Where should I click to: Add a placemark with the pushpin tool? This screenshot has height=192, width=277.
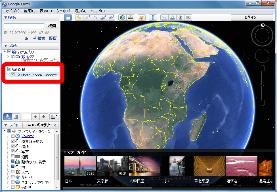click(79, 18)
